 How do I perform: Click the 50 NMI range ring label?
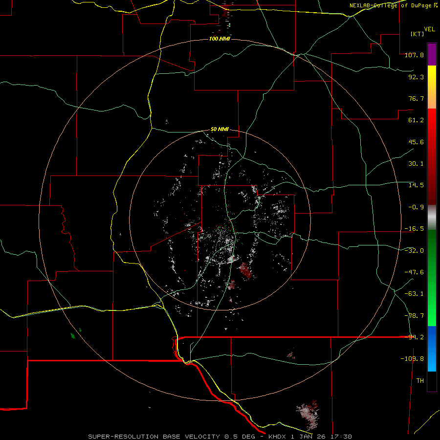click(x=220, y=130)
